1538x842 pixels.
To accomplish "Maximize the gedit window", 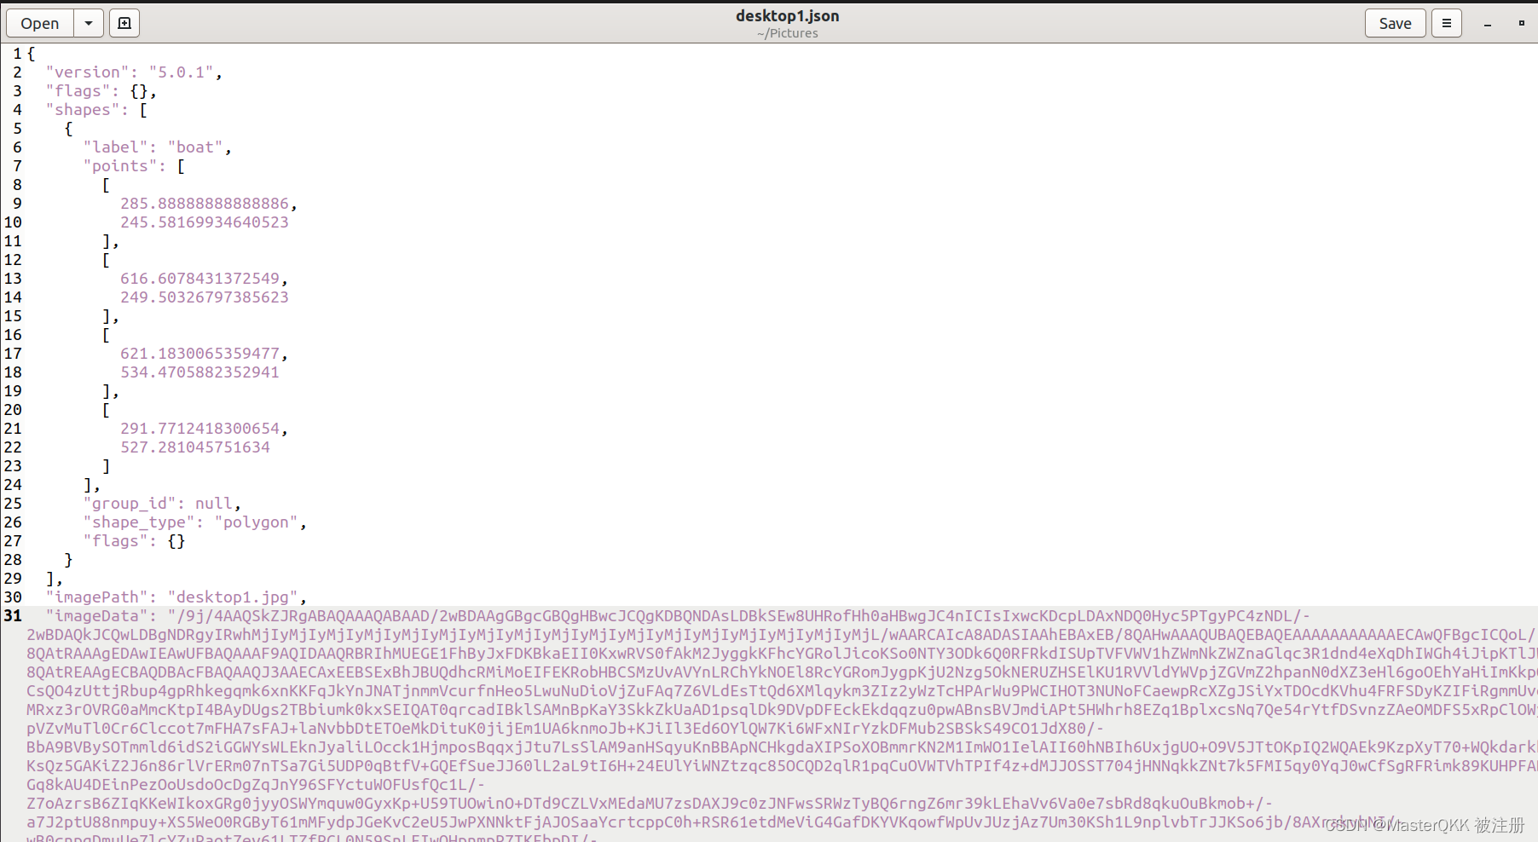I will 1521,23.
